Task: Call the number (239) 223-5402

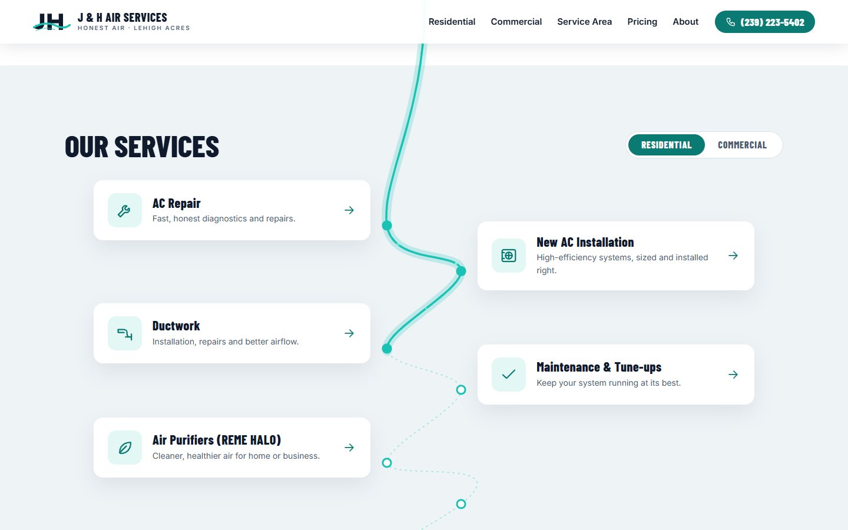Action: [764, 22]
